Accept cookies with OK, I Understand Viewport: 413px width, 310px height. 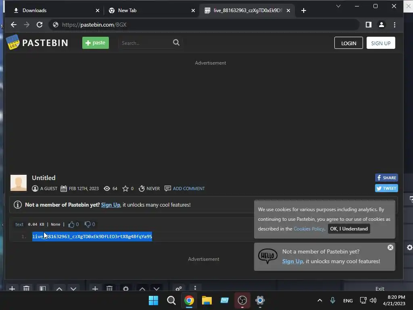click(x=349, y=229)
